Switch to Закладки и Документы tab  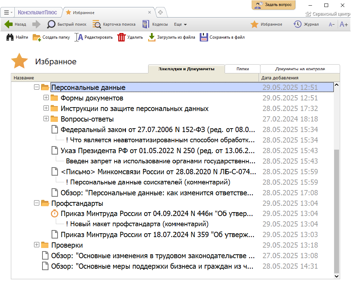coord(186,69)
